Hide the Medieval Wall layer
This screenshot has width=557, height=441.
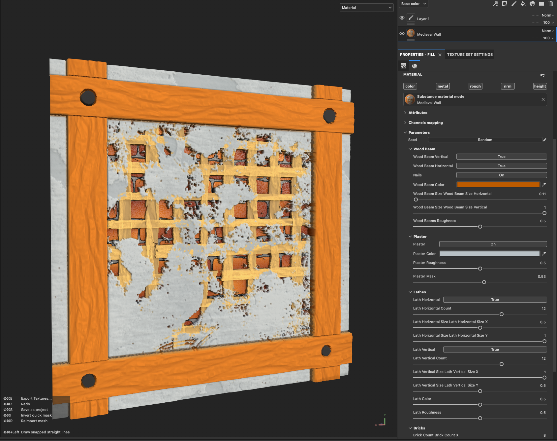(x=402, y=33)
